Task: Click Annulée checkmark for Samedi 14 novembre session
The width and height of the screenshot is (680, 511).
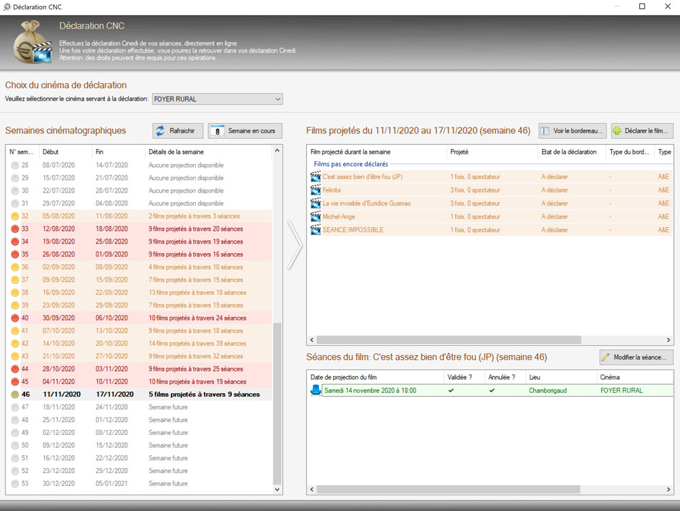Action: coord(492,391)
